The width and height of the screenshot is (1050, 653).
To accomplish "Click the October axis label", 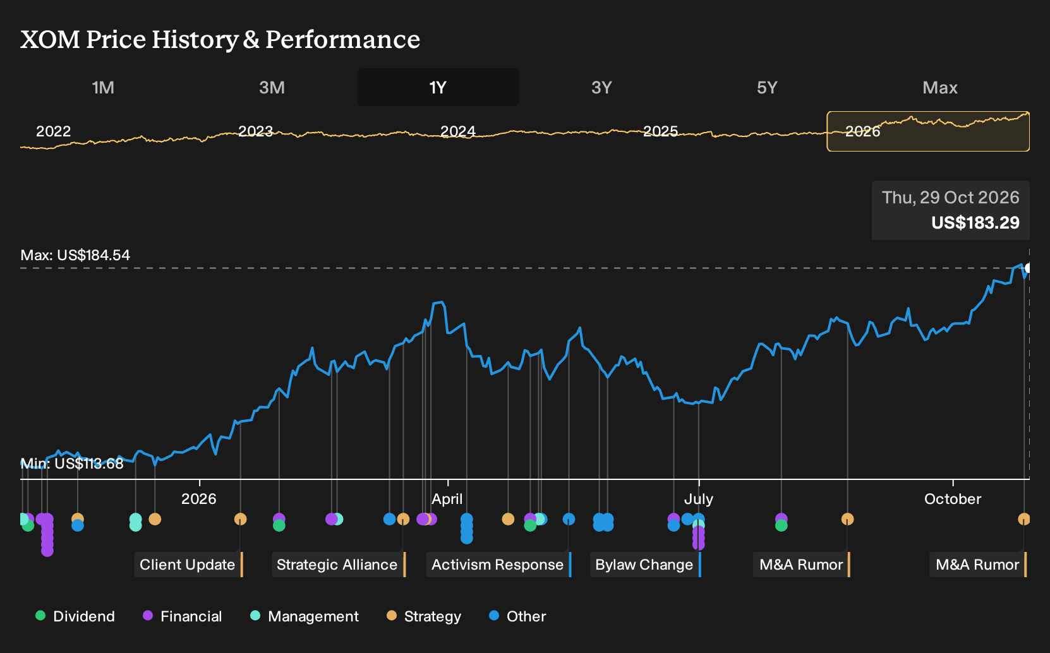I will tap(953, 499).
